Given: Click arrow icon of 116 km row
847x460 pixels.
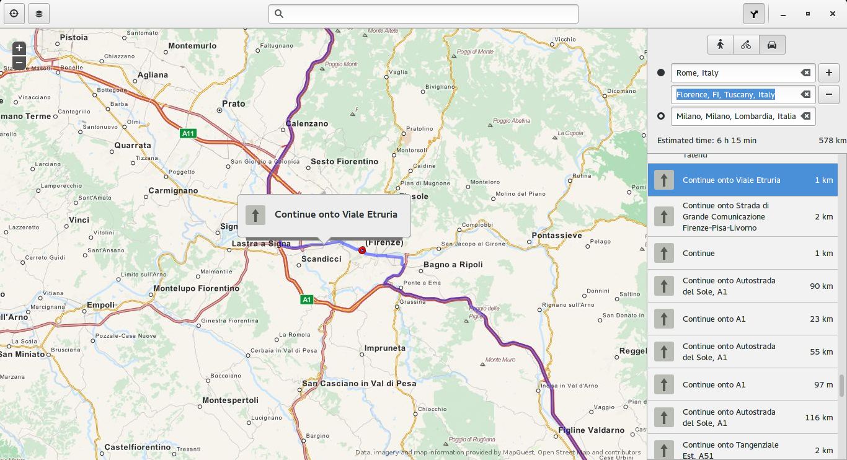Looking at the screenshot, I should point(664,417).
